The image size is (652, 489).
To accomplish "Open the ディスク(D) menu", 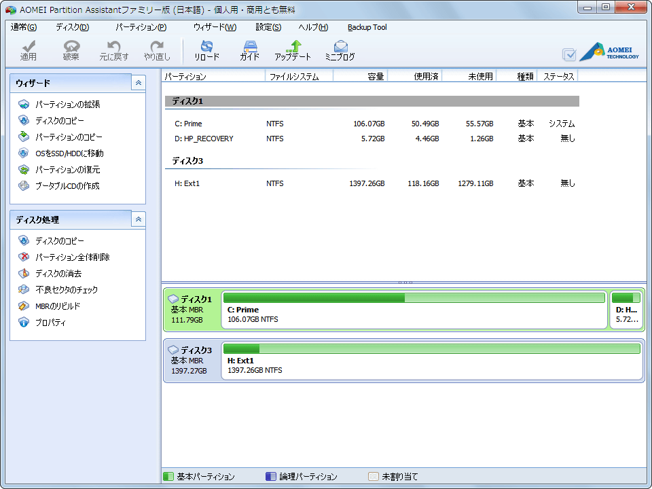I will 73,27.
